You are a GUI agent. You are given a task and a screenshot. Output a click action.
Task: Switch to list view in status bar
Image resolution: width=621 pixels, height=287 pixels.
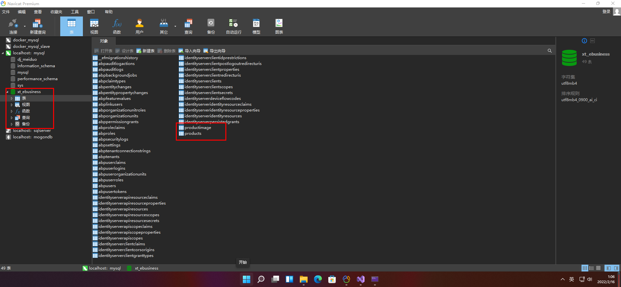coord(592,268)
